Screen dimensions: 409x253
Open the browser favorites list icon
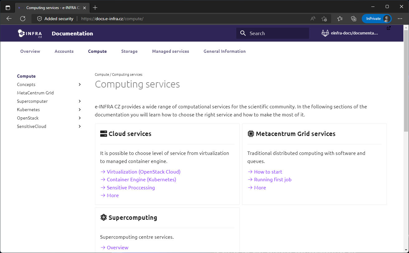[340, 19]
